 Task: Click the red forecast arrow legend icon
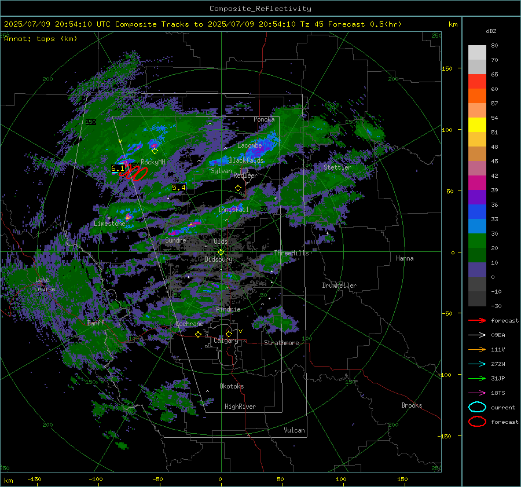pyautogui.click(x=477, y=320)
